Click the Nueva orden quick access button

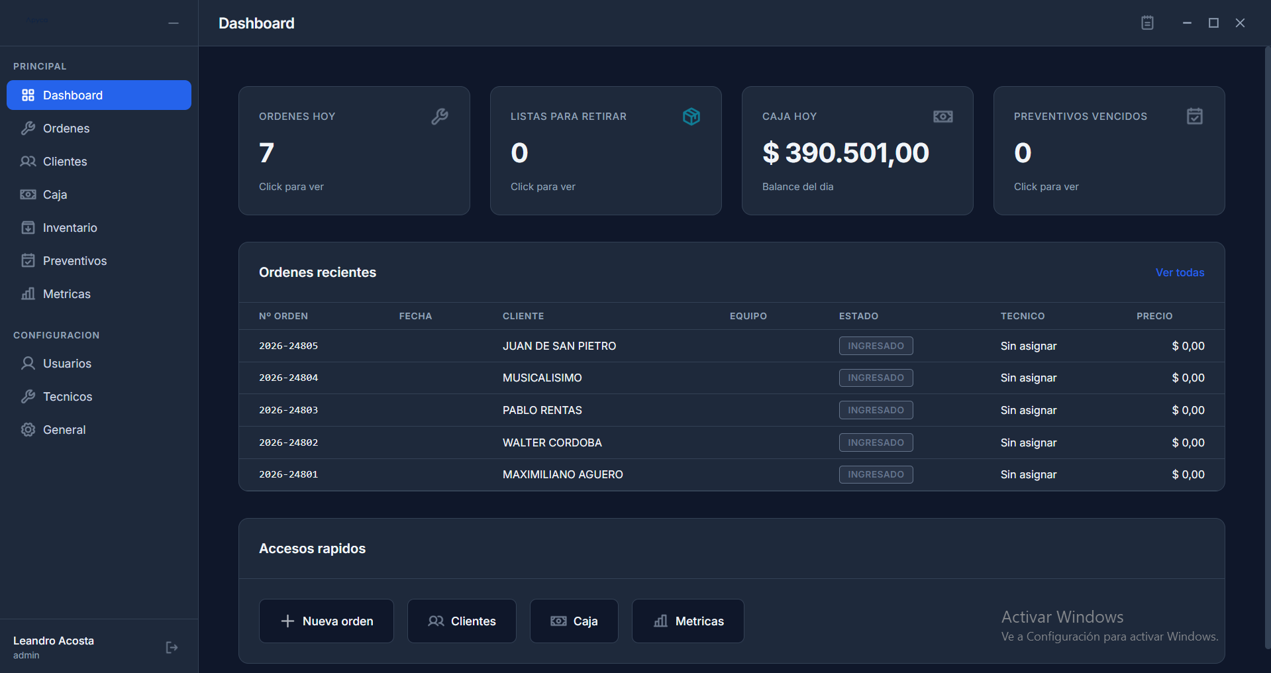click(327, 621)
